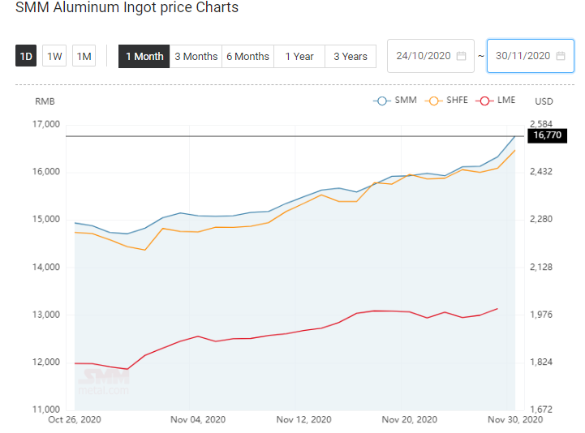Image resolution: width=585 pixels, height=433 pixels.
Task: Click the 13,000 RMB axis label
Action: click(x=46, y=315)
